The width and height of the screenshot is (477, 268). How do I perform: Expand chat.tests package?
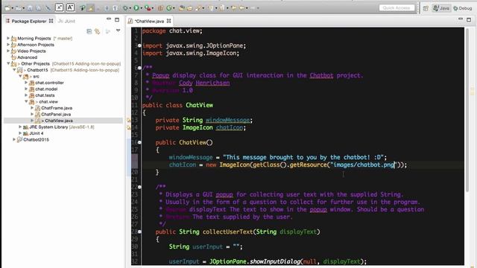pos(26,95)
